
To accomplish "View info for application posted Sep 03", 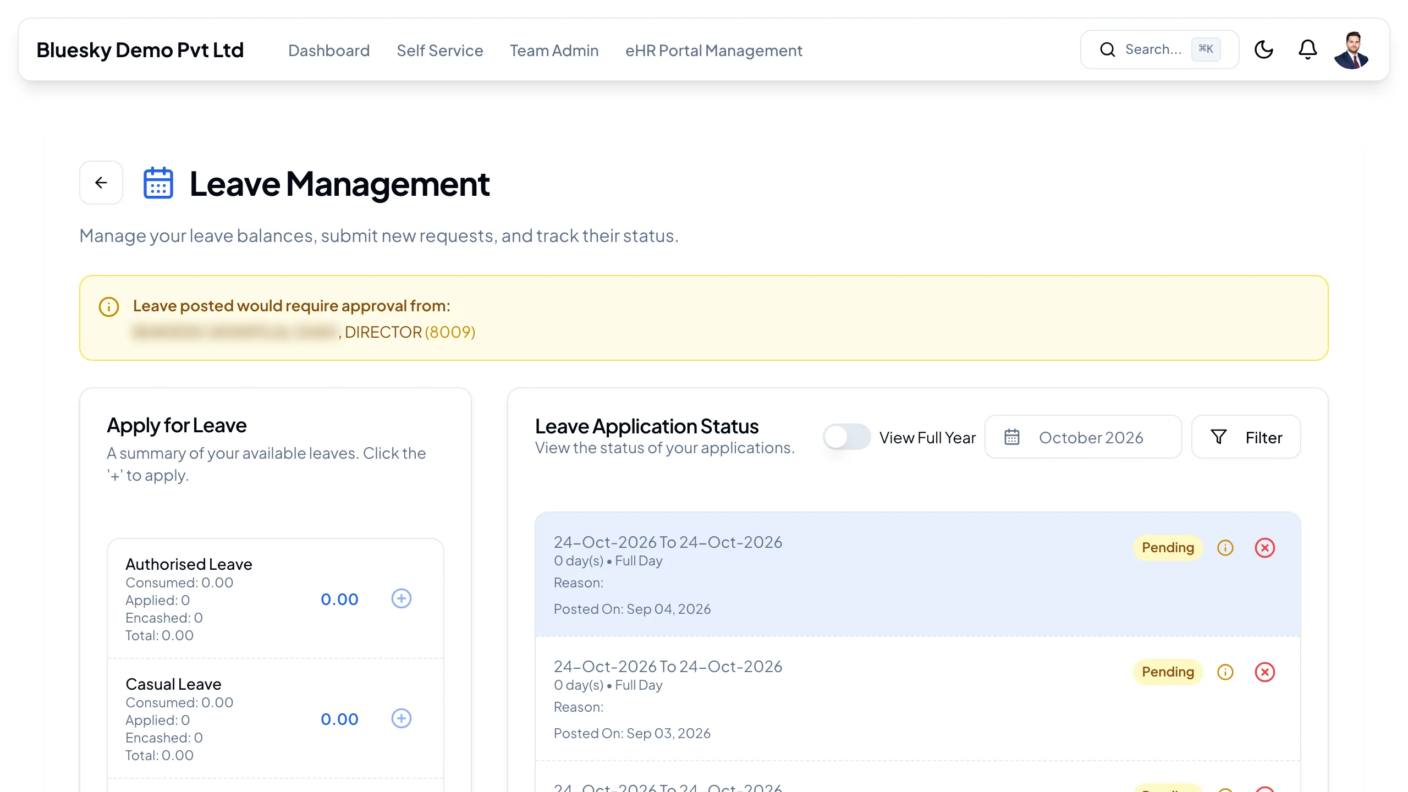I will (x=1225, y=672).
